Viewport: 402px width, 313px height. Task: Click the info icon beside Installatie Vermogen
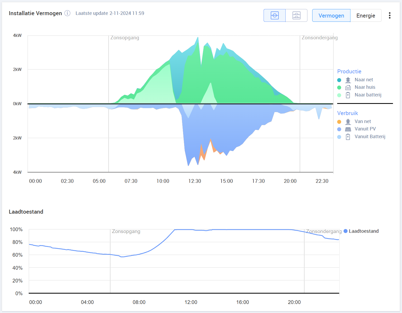tap(67, 13)
